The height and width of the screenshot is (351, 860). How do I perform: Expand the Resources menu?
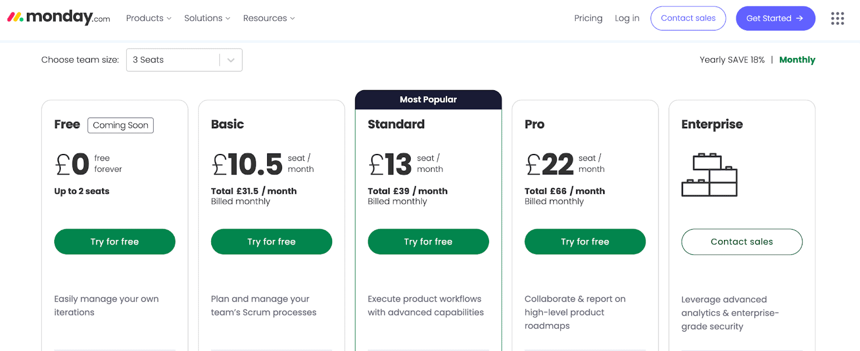coord(269,18)
